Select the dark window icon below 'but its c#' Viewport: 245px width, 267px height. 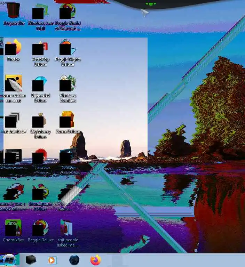(x=14, y=156)
